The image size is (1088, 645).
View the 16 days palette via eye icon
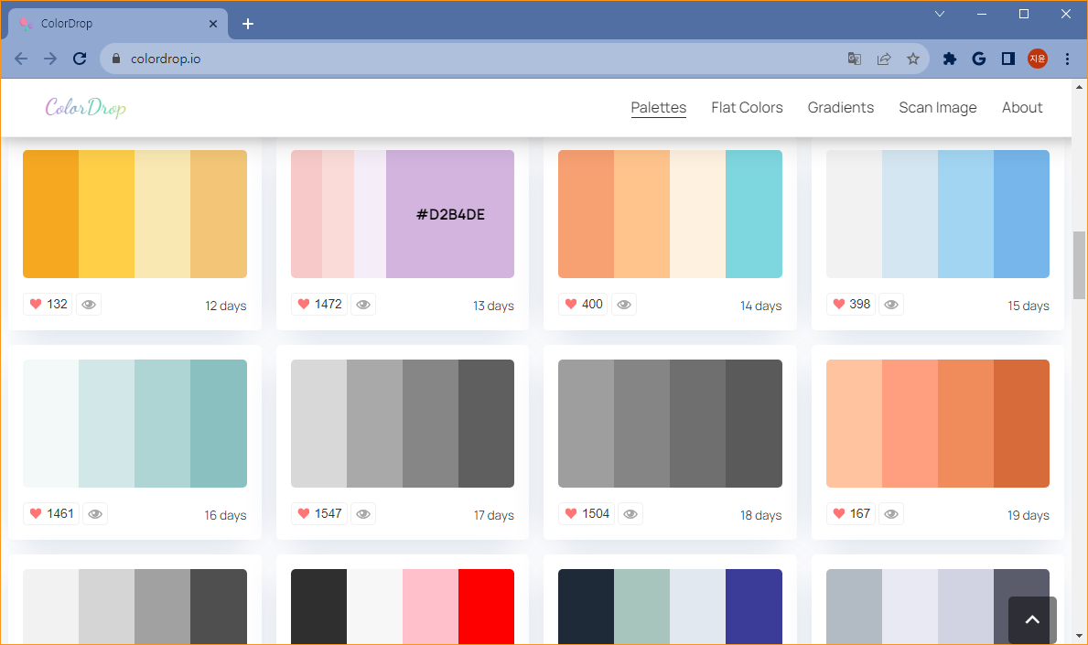pyautogui.click(x=95, y=513)
